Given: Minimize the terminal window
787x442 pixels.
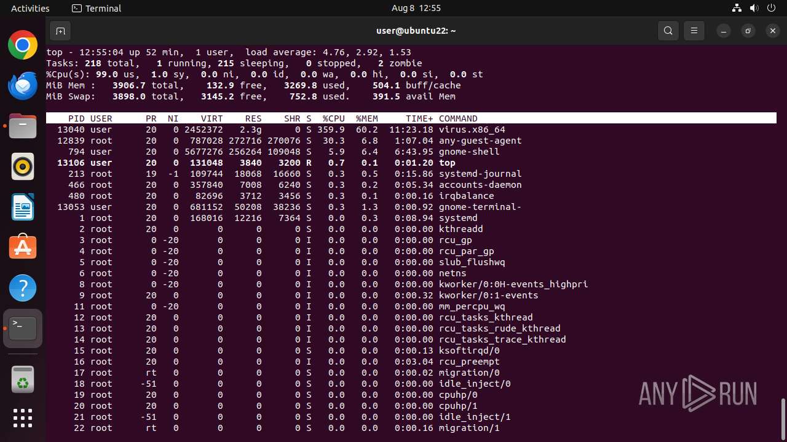Looking at the screenshot, I should click(x=724, y=31).
